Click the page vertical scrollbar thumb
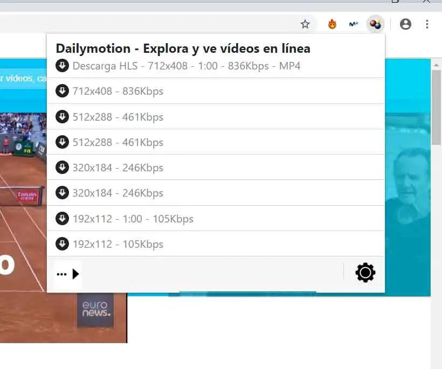The width and height of the screenshot is (442, 369). point(437,108)
